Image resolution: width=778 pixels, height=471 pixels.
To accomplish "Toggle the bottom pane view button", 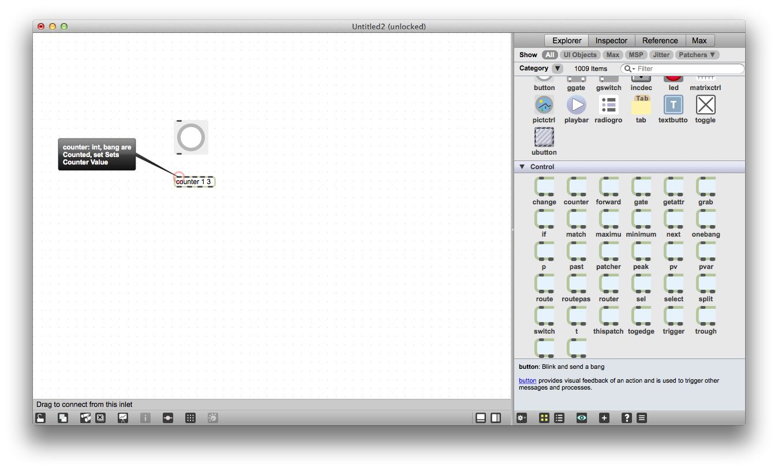I will tap(481, 418).
